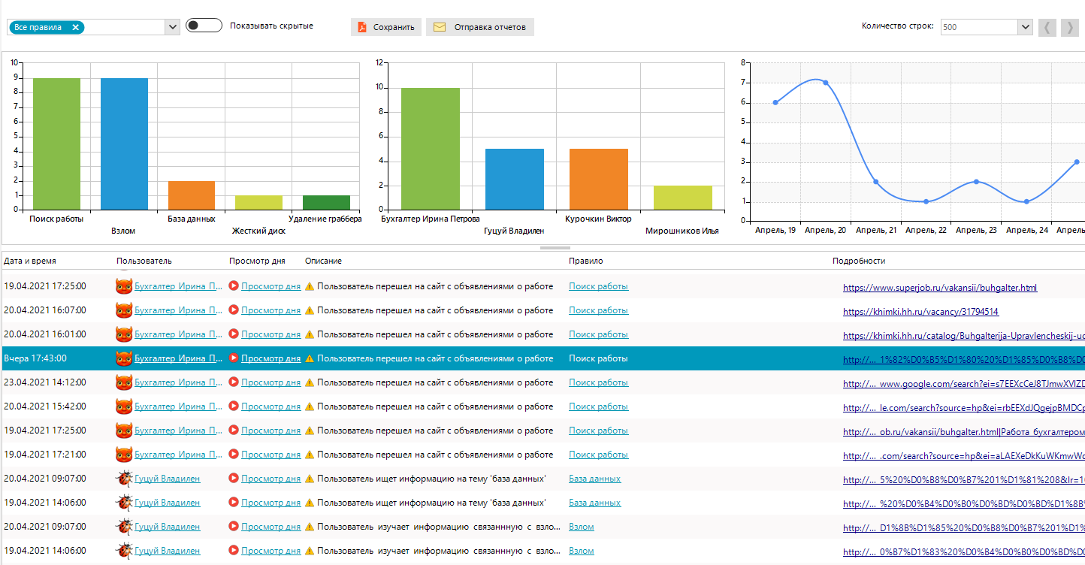Click the 'Бухгалтер Ирина Петрова' chart bar
This screenshot has height=565, width=1085.
pos(431,149)
